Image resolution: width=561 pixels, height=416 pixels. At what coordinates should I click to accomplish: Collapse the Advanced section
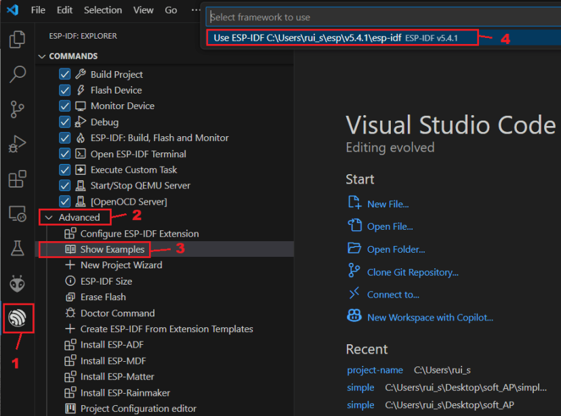pyautogui.click(x=51, y=217)
